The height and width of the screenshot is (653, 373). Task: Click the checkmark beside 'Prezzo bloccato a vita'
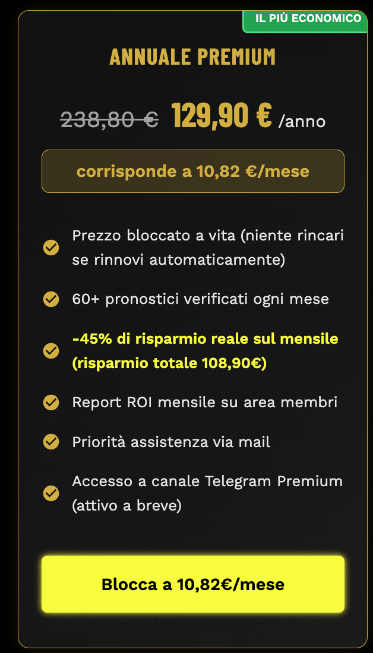50,248
